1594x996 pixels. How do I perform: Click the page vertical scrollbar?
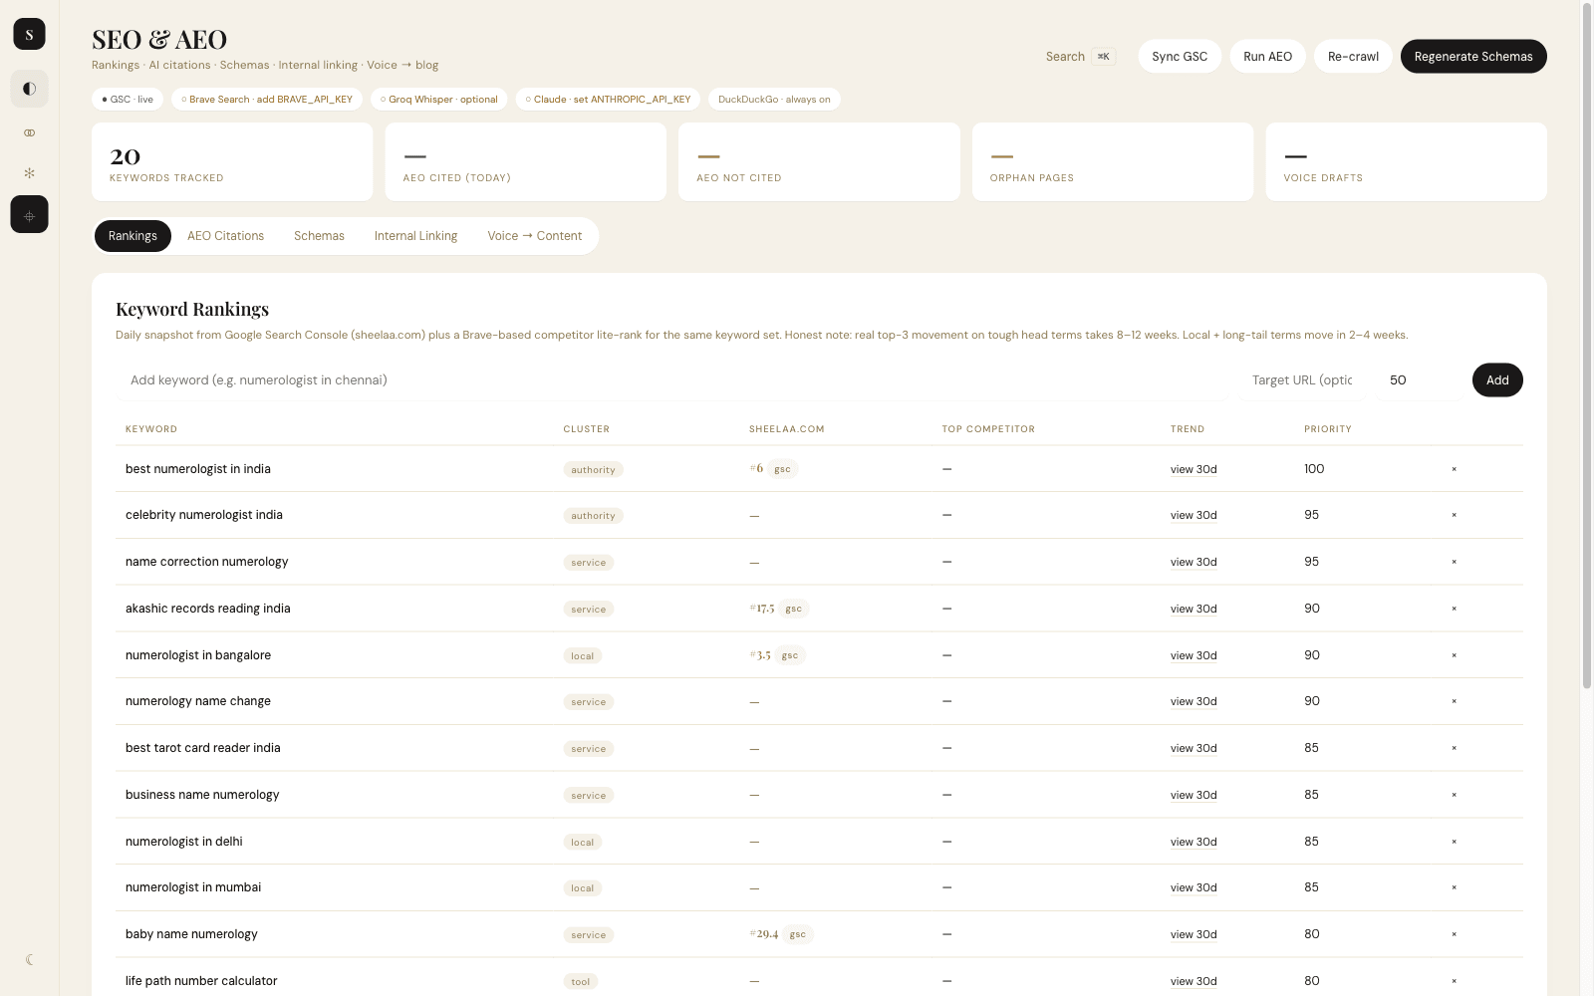[x=1587, y=347]
